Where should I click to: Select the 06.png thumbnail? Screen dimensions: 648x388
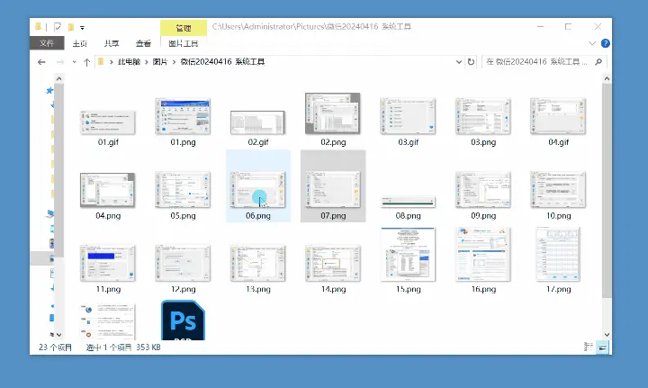[x=258, y=190]
